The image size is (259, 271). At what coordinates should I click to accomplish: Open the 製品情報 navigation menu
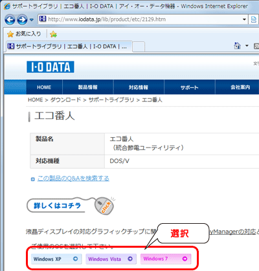click(x=88, y=87)
